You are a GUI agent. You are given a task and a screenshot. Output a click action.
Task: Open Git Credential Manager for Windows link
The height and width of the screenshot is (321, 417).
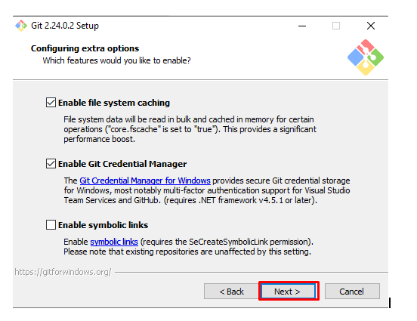click(145, 181)
